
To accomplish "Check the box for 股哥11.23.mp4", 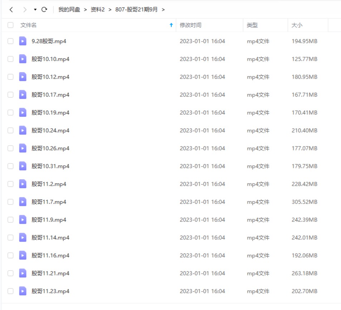I will coord(10,291).
